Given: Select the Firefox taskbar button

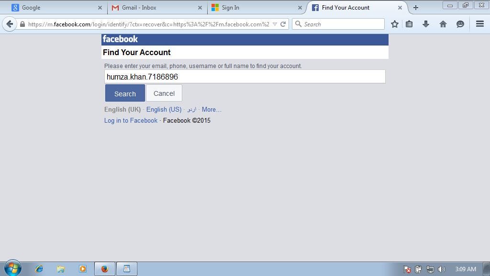Looking at the screenshot, I should [105, 269].
